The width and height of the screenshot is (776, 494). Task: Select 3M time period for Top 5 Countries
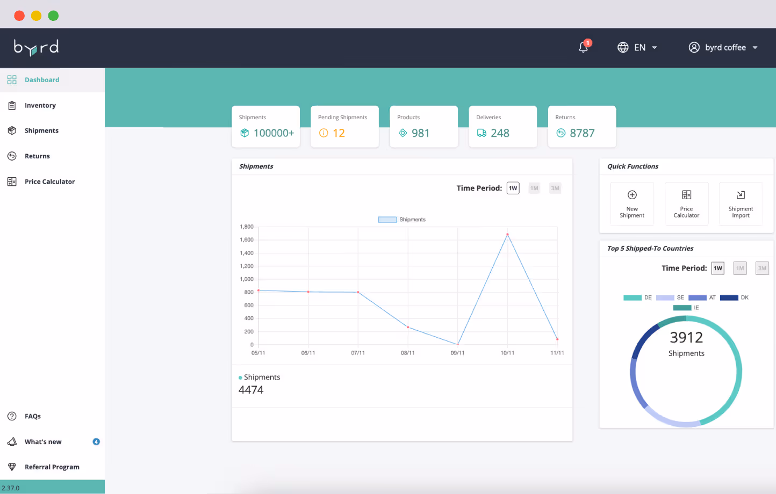762,268
